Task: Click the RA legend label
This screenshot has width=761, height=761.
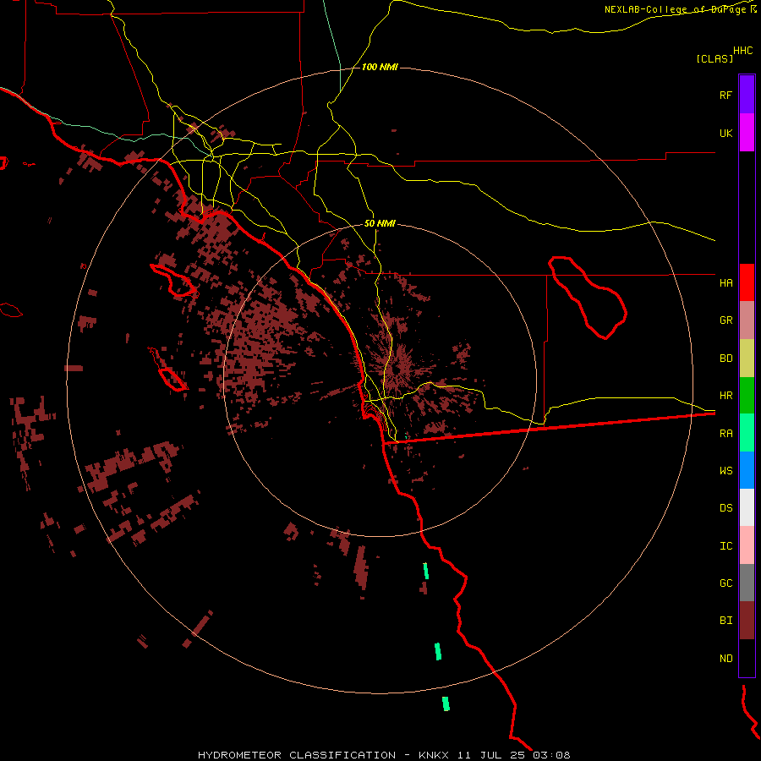Action: [x=725, y=434]
